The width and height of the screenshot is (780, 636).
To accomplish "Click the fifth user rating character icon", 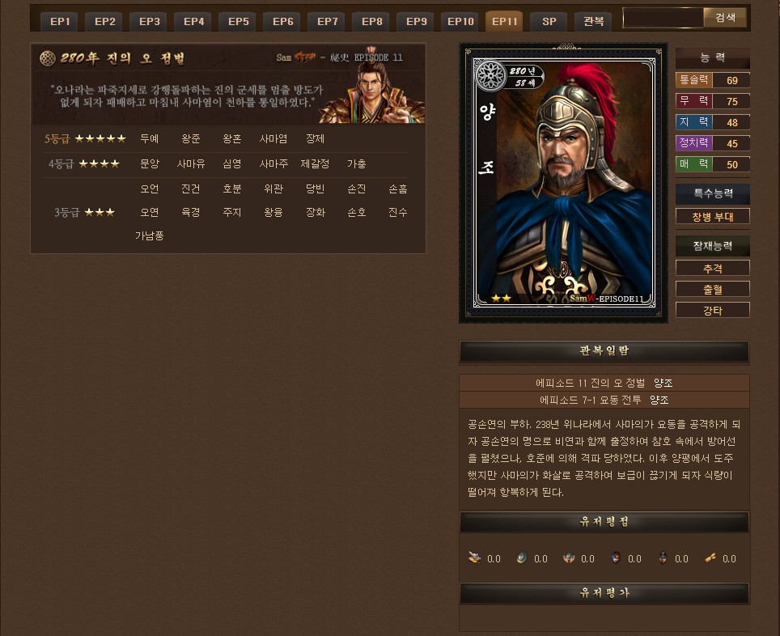I will pyautogui.click(x=663, y=558).
